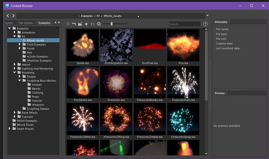The image size is (269, 159).
Task: Open the help question mark icon
Action: tap(205, 24)
